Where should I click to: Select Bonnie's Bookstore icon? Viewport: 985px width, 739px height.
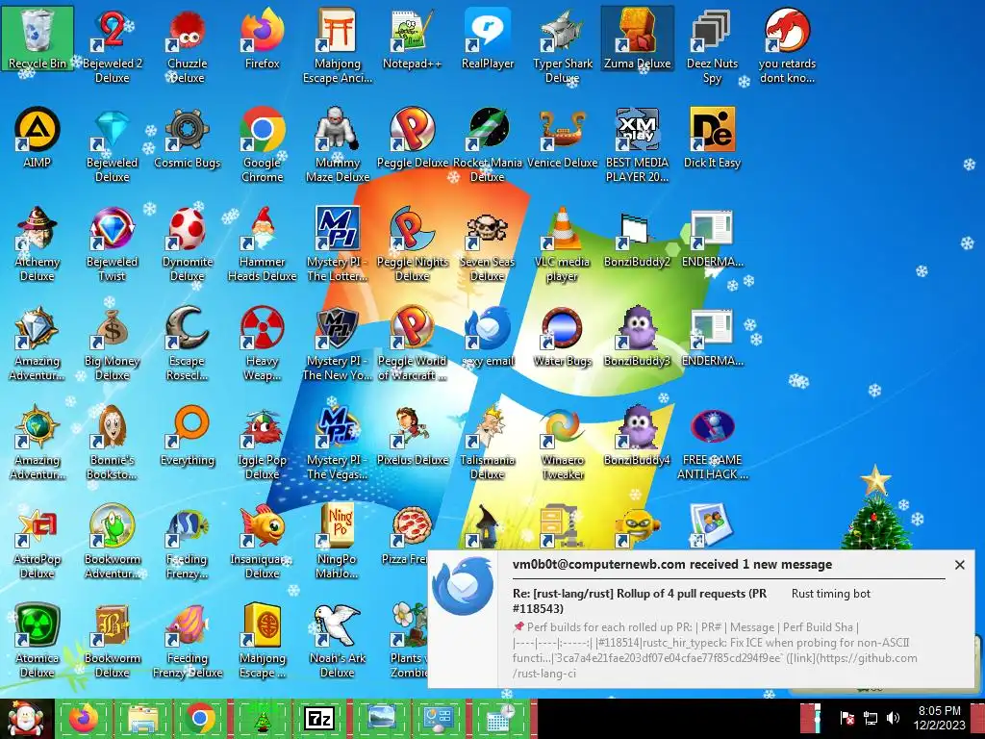tap(112, 443)
